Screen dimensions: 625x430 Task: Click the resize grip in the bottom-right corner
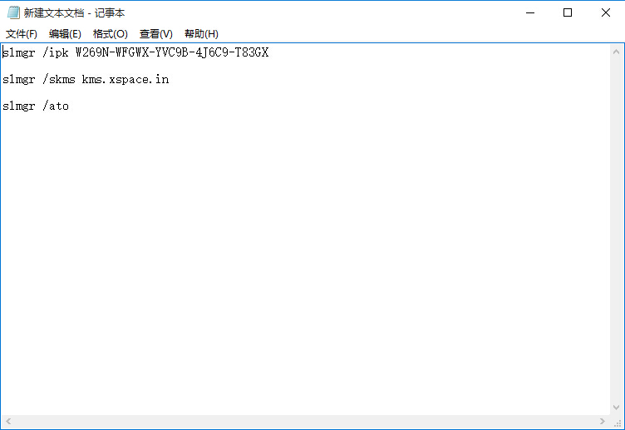(x=618, y=422)
